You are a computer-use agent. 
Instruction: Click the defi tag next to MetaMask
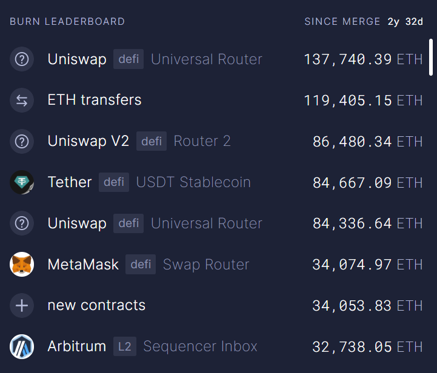click(141, 265)
